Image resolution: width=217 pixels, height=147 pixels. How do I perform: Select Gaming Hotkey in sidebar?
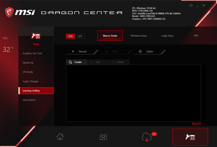(x=36, y=91)
